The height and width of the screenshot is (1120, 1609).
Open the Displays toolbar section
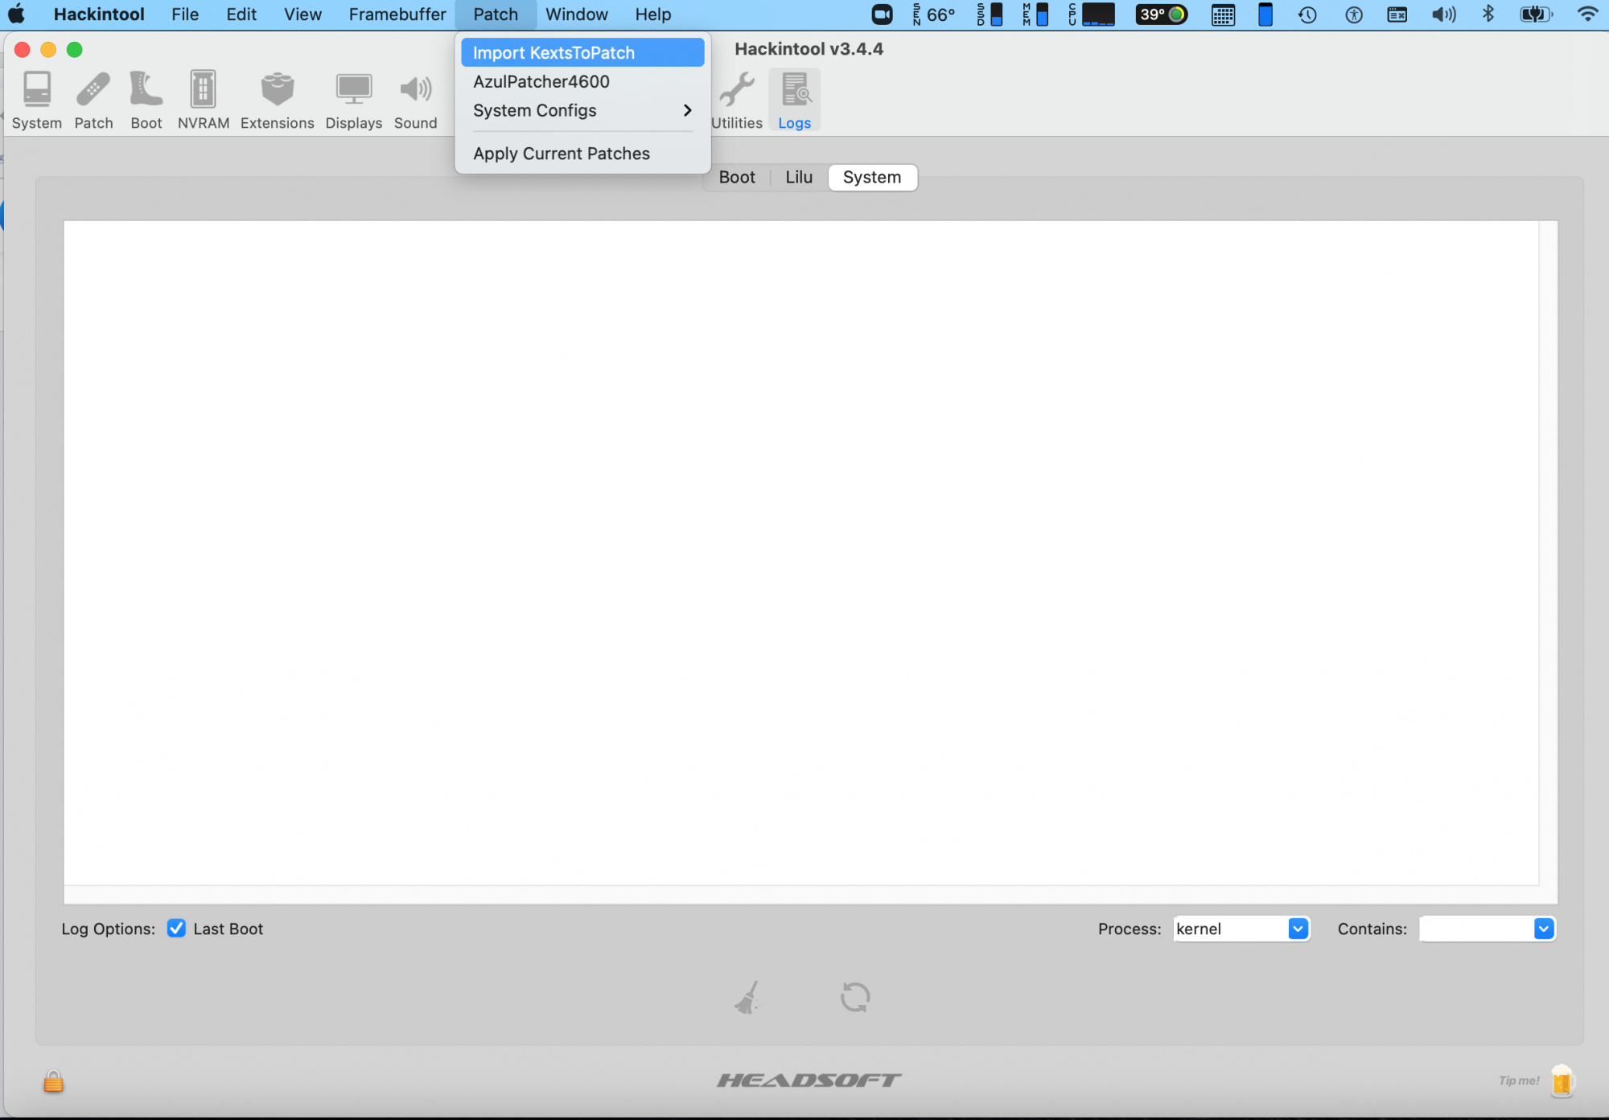[x=353, y=101]
